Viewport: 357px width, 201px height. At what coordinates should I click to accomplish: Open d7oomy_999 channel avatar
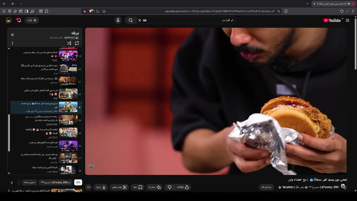pyautogui.click(x=343, y=187)
